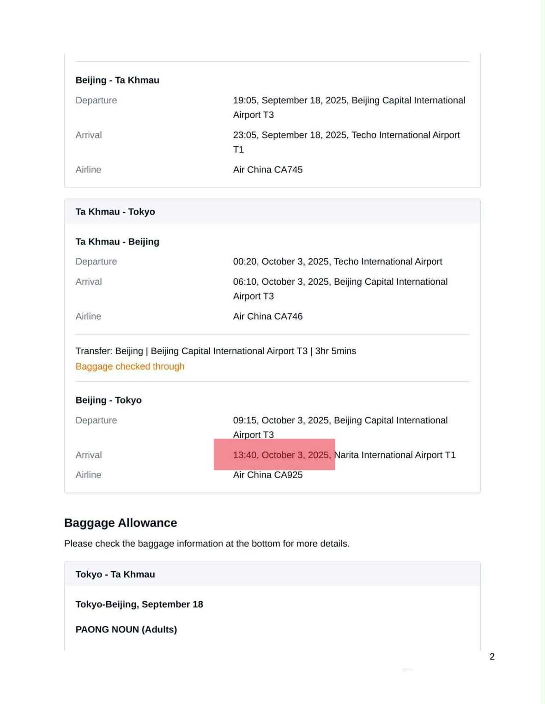545x704 pixels.
Task: Select the Air China CA746 flight number
Action: 267,316
